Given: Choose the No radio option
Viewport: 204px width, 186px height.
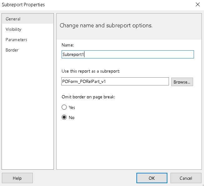Looking at the screenshot, I should 64,118.
